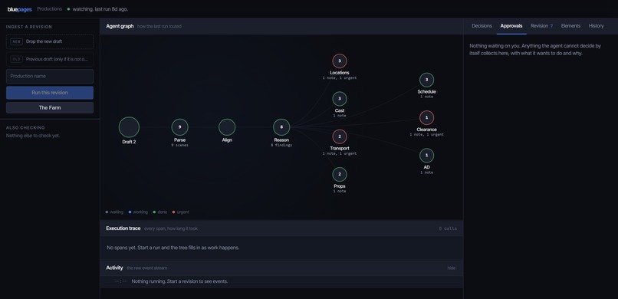
Task: Select the Reason node with 8 findings
Action: pyautogui.click(x=281, y=127)
